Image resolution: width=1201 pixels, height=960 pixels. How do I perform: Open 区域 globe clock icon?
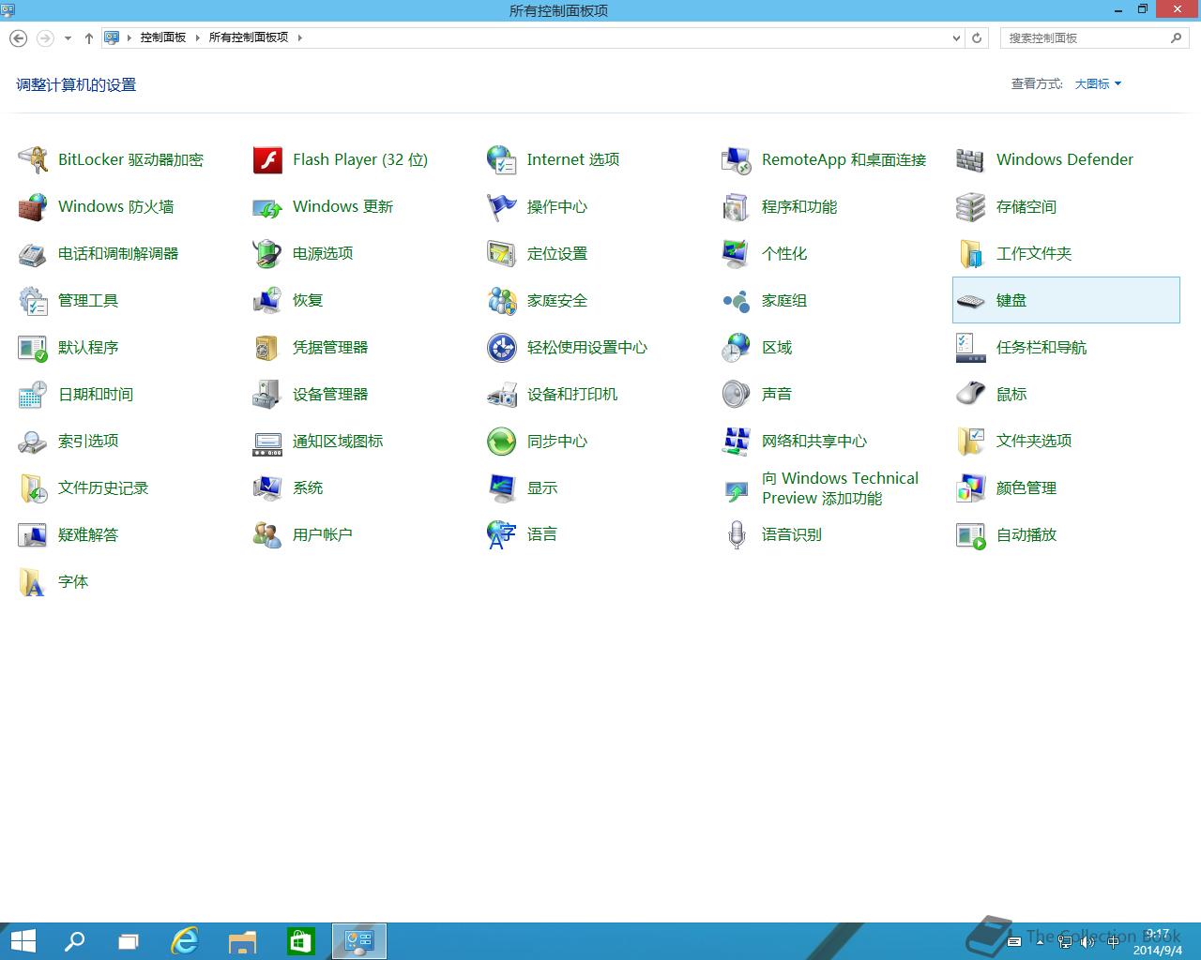pyautogui.click(x=737, y=347)
